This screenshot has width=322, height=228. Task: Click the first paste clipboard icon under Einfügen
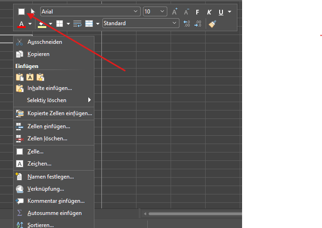click(x=20, y=77)
